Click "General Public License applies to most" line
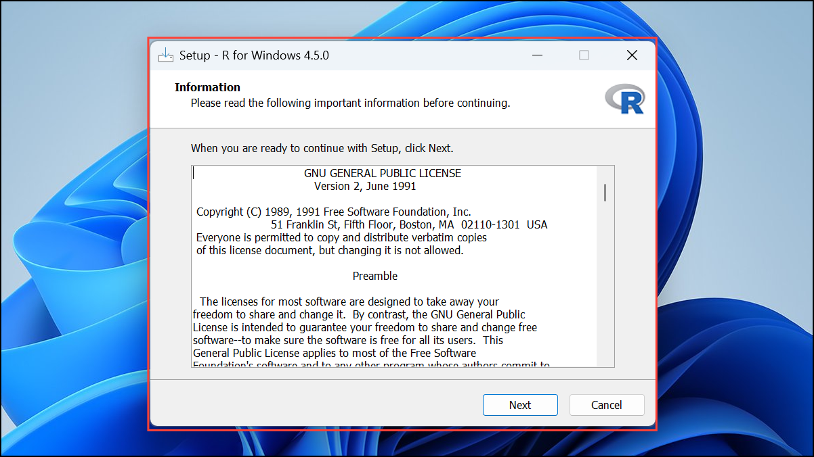This screenshot has width=814, height=457. point(335,353)
